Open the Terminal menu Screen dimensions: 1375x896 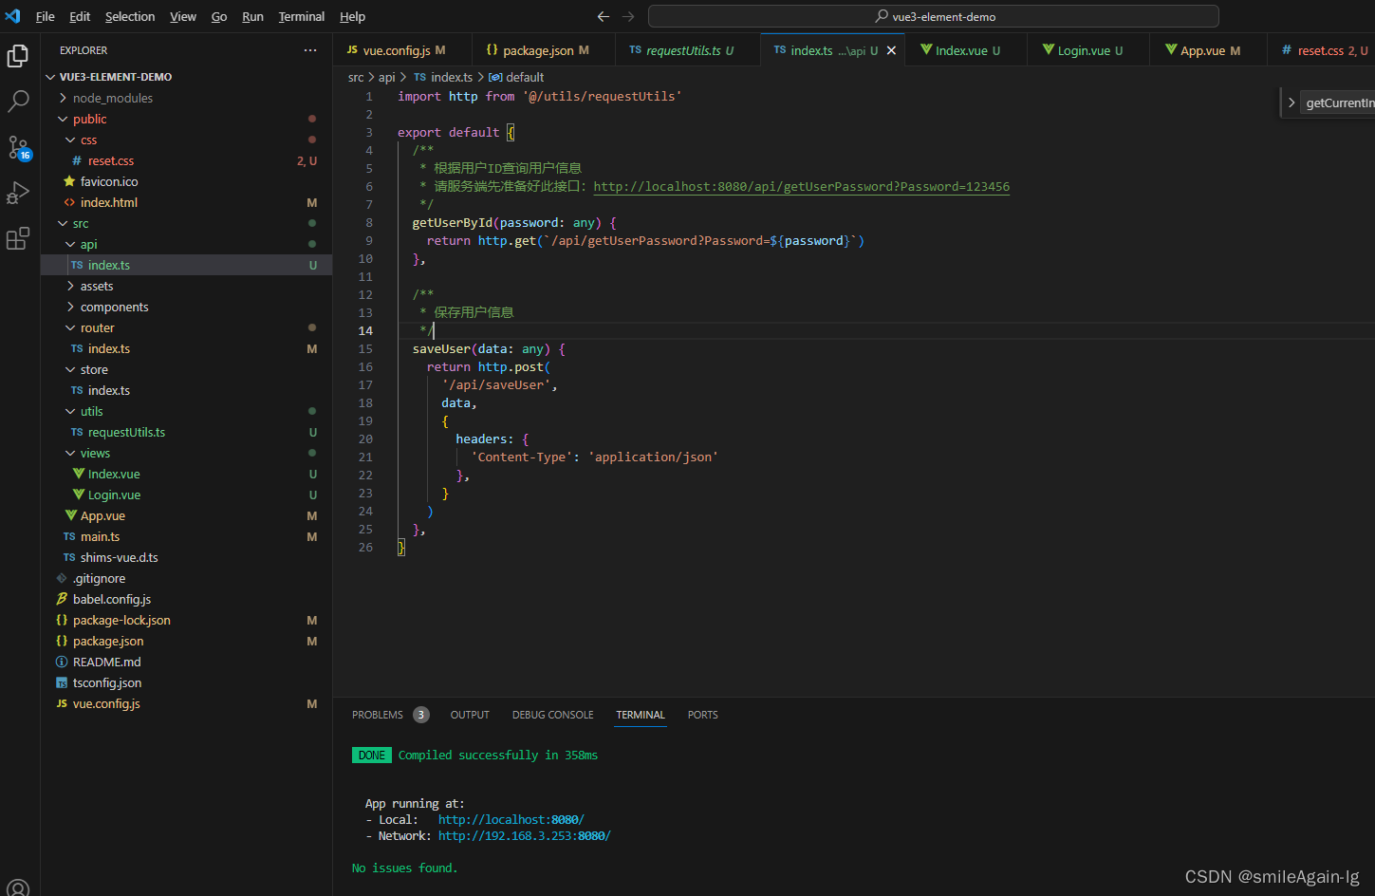tap(302, 16)
